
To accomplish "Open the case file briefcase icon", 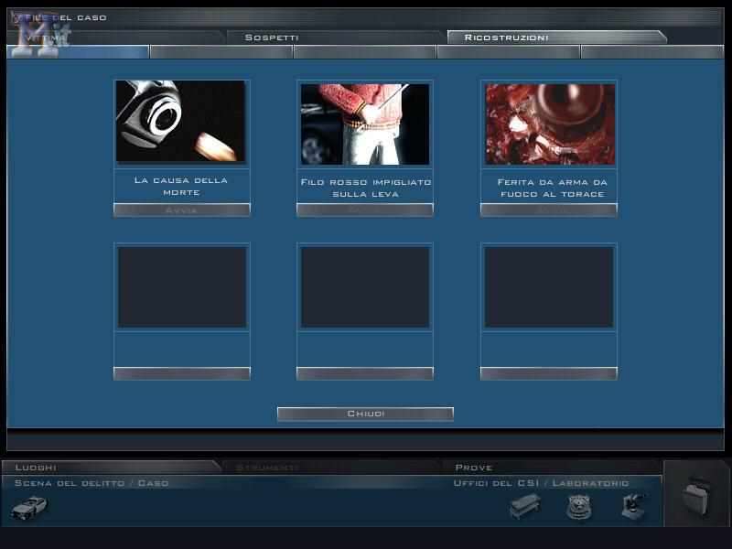I will tap(696, 495).
